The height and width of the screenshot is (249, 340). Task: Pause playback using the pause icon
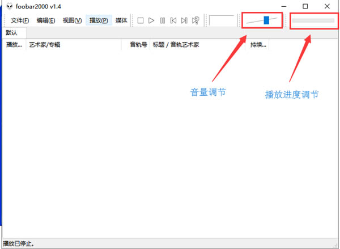[163, 20]
